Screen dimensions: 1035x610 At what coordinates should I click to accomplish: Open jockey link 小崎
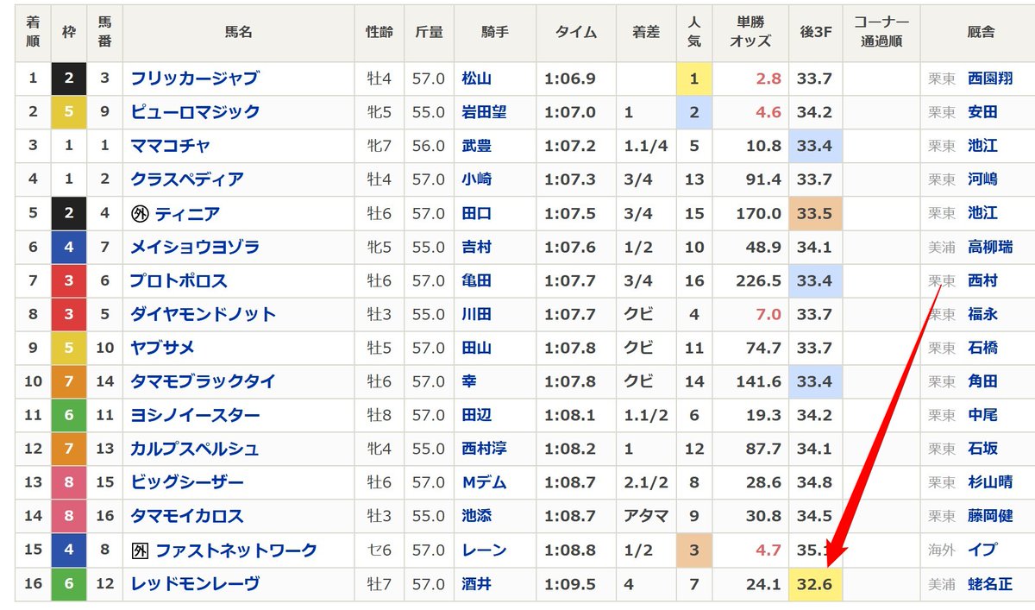point(476,179)
